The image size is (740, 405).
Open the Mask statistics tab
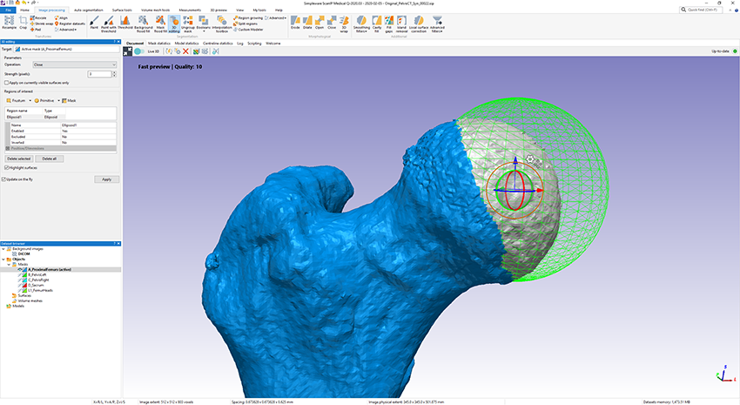158,43
